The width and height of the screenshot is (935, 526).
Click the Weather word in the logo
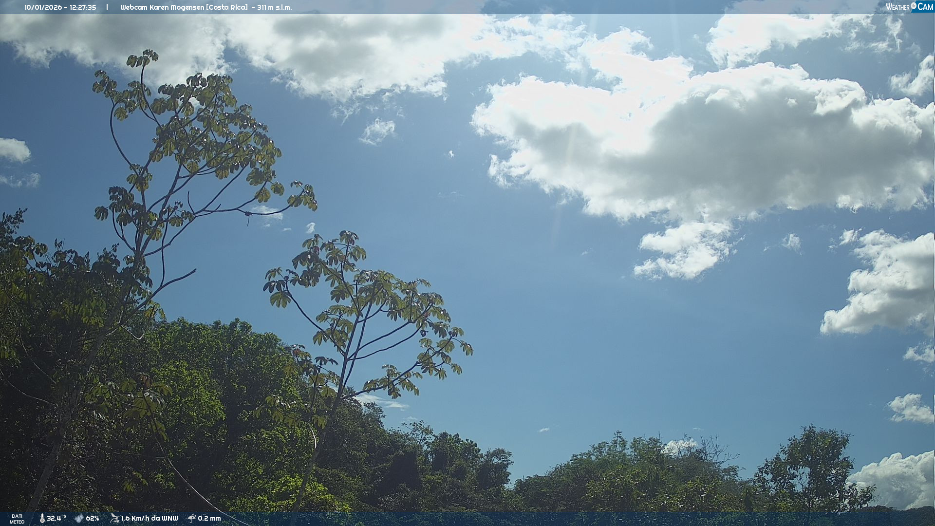[x=898, y=7]
